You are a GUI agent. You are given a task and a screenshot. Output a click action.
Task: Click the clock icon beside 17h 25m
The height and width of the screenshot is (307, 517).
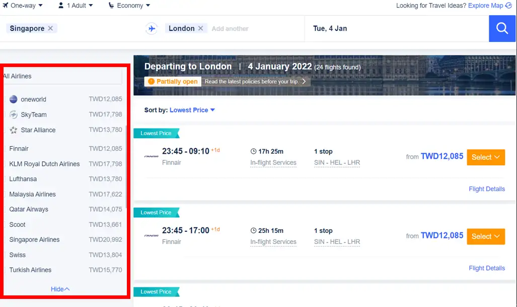point(253,152)
